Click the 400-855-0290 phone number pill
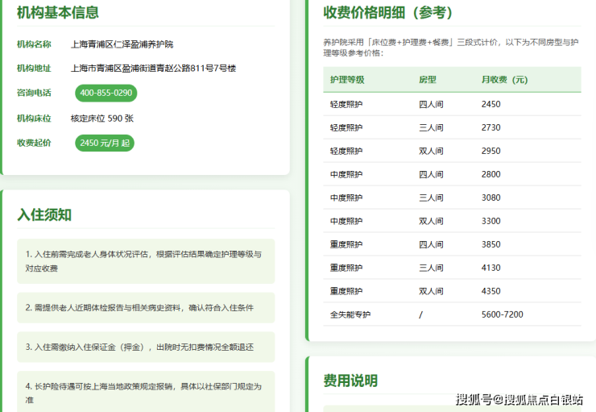This screenshot has height=412, width=596. coord(106,94)
